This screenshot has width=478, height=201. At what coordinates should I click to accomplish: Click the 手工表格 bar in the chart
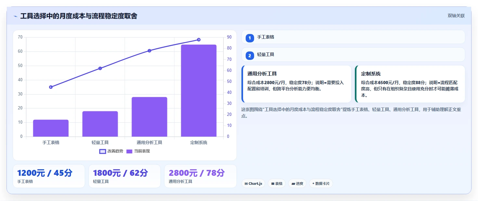[51, 128]
